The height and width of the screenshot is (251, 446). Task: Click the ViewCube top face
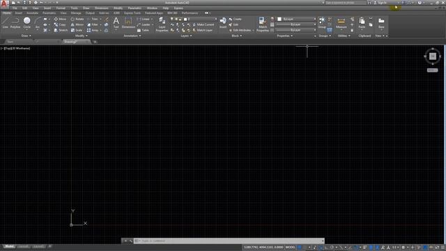[433, 56]
